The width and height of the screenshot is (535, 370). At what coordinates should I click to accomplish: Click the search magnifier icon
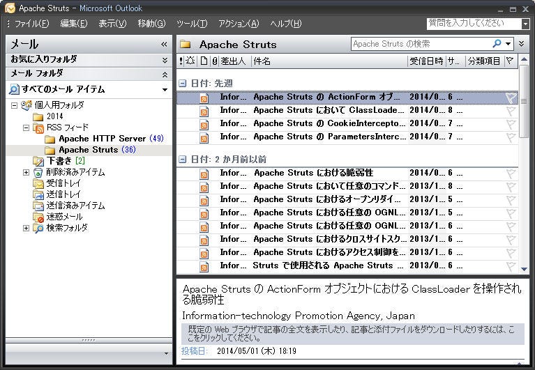[497, 44]
